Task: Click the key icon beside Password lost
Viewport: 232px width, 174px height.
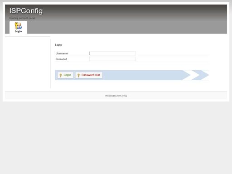Action: point(78,75)
